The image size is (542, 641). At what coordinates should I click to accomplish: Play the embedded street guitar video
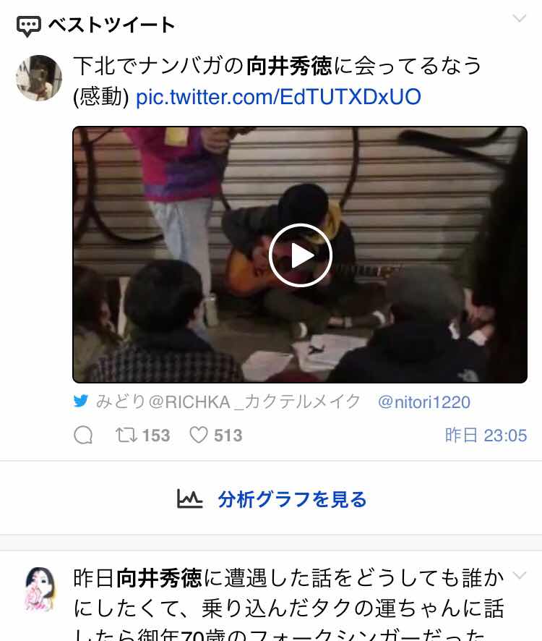pos(300,255)
